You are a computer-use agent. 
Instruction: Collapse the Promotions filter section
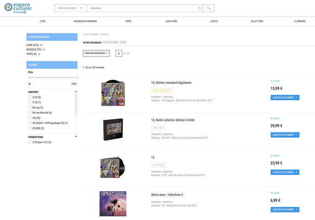tap(76, 137)
